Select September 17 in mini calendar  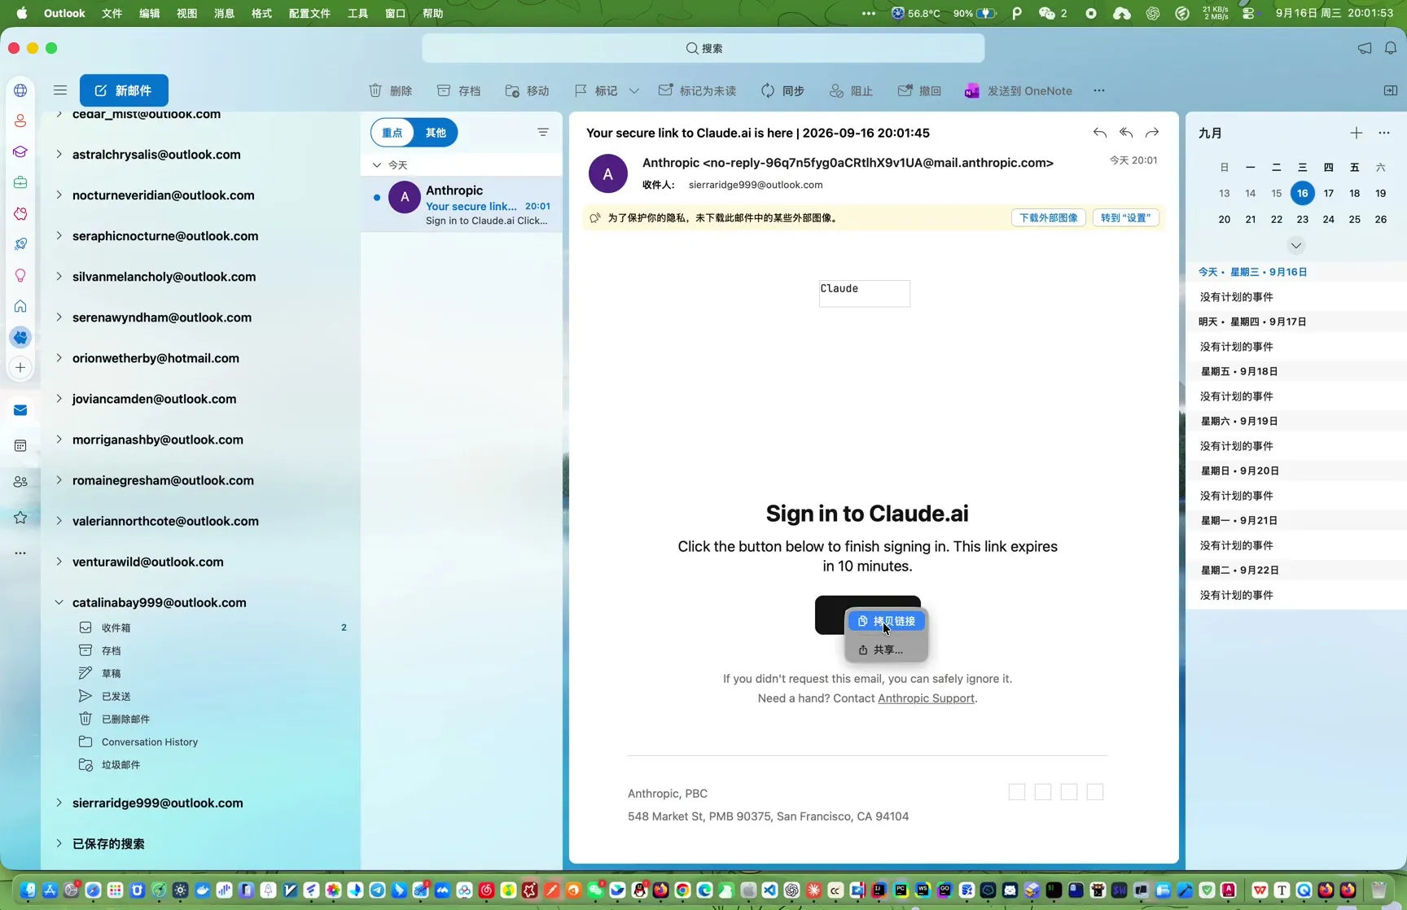pos(1329,194)
